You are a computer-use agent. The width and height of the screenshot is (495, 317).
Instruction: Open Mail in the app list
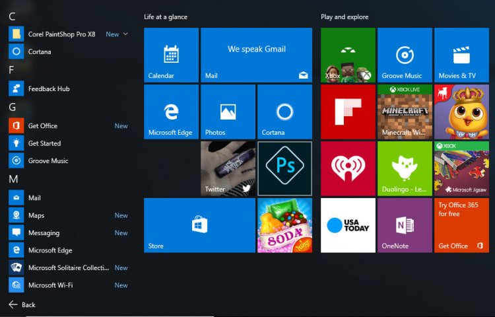[68, 197]
